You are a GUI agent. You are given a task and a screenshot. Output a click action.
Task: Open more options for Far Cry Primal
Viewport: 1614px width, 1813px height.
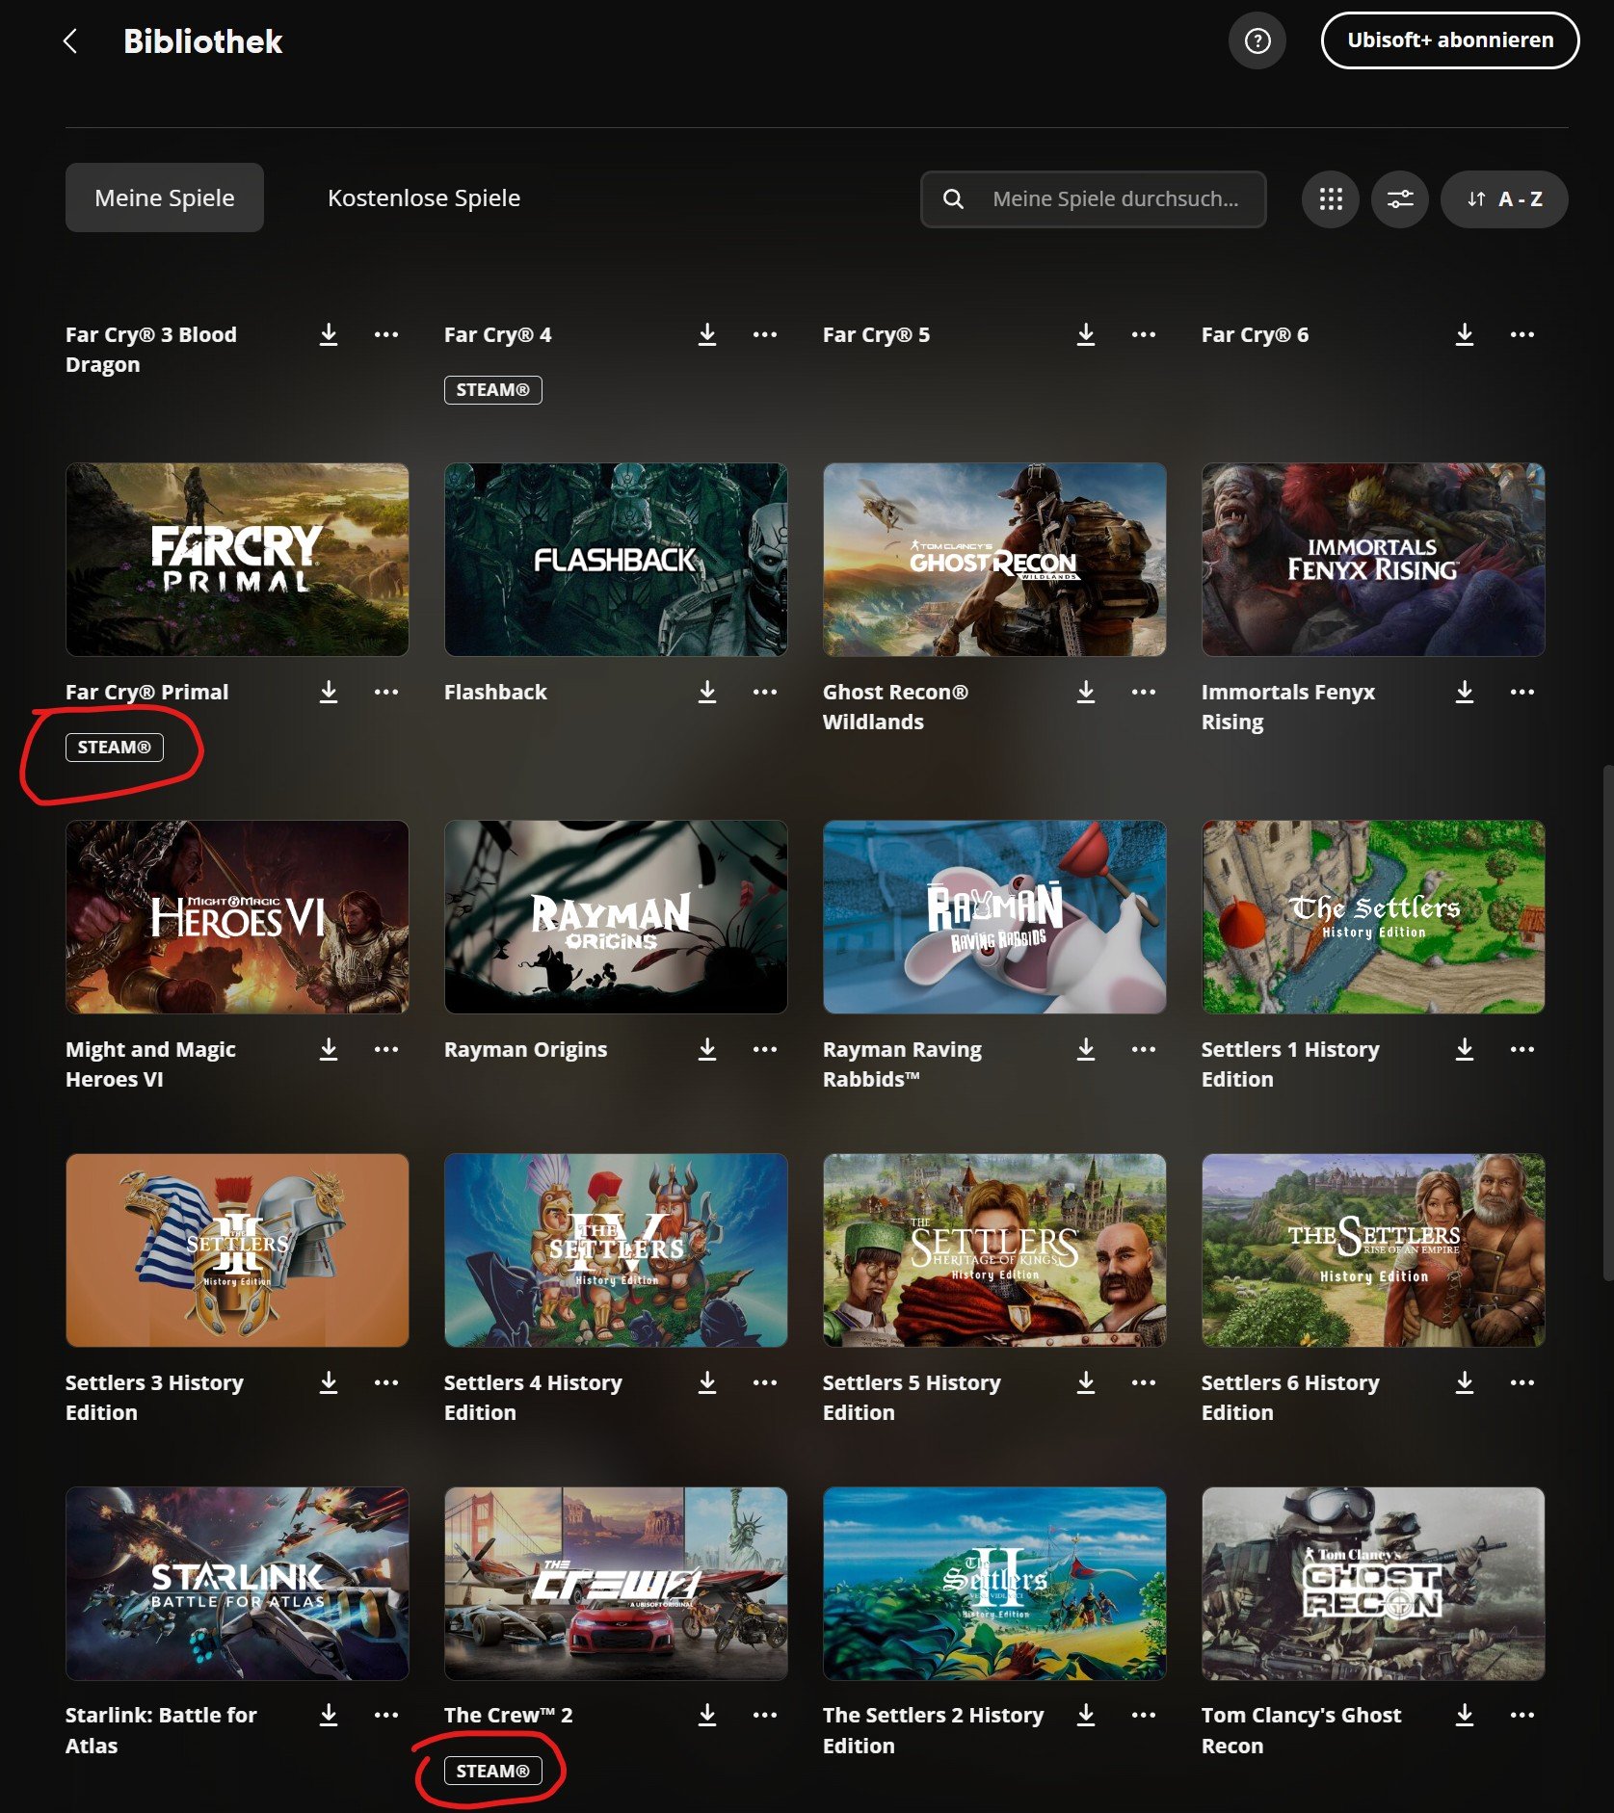(386, 692)
